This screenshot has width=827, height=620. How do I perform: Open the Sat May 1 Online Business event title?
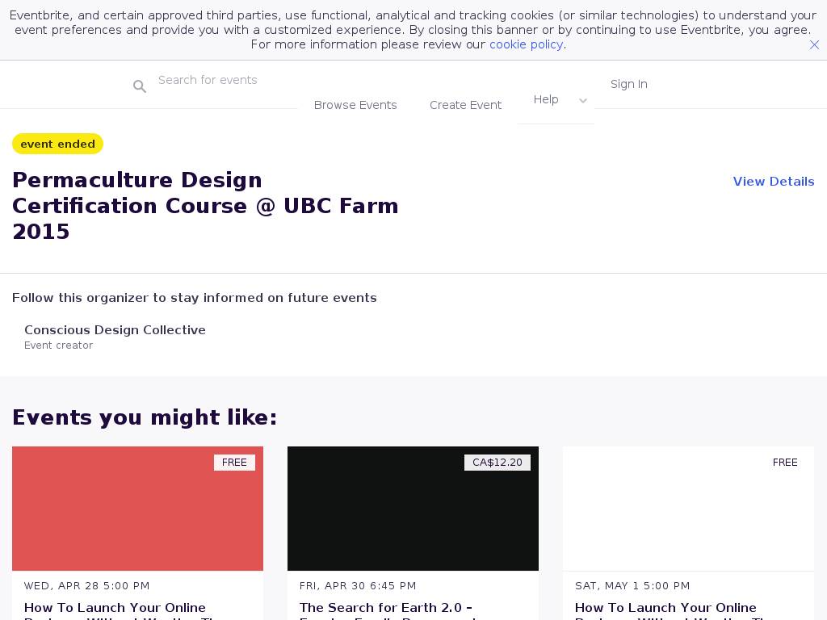665,608
